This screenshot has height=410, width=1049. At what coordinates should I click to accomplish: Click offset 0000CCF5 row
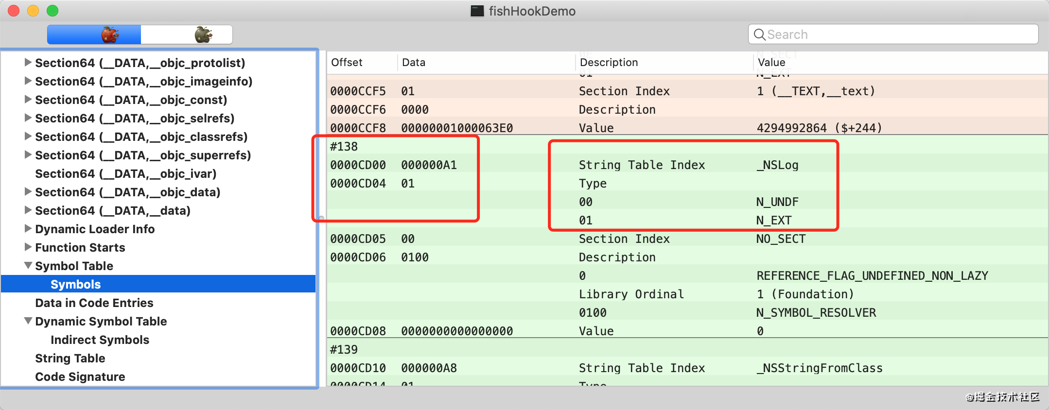tap(687, 91)
